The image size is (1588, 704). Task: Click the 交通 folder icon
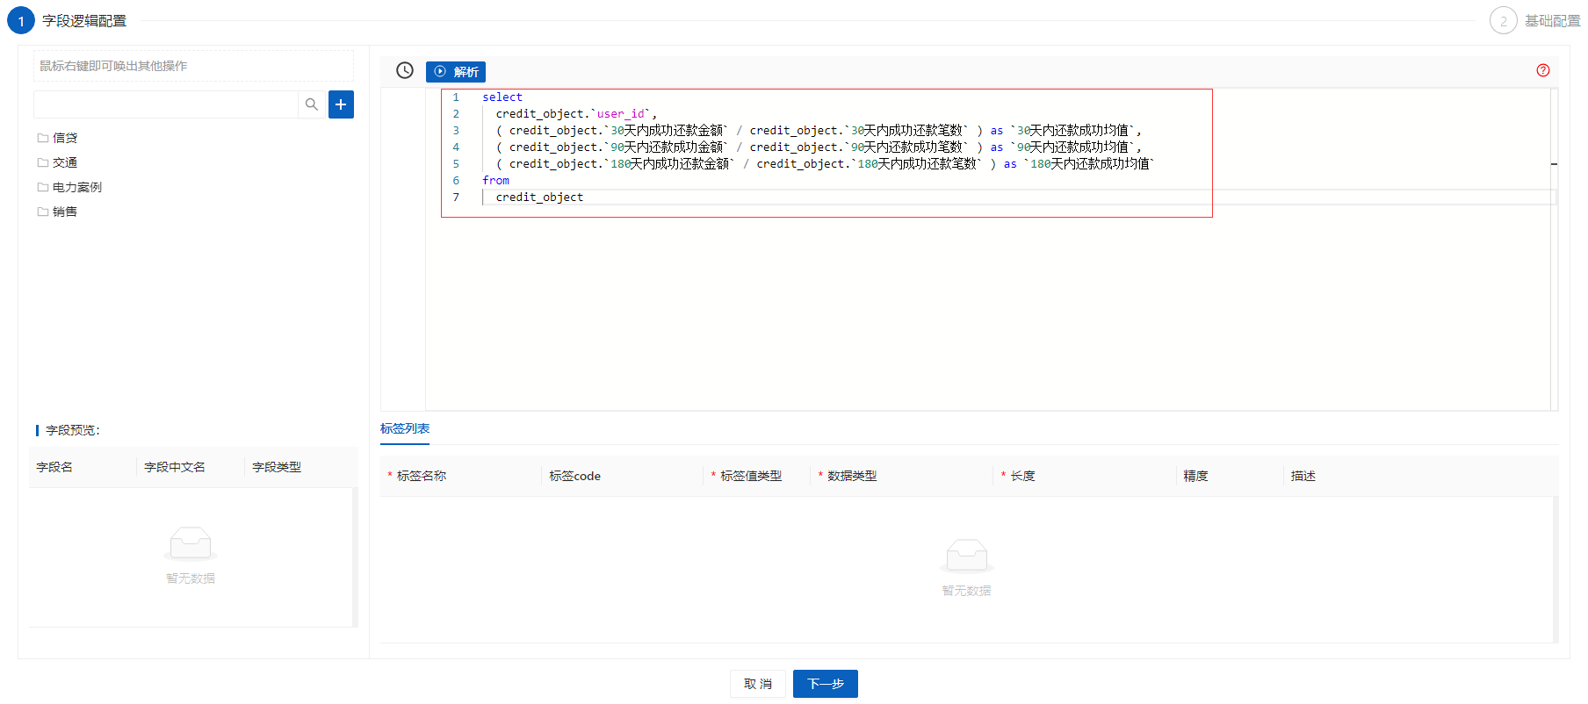pos(43,162)
